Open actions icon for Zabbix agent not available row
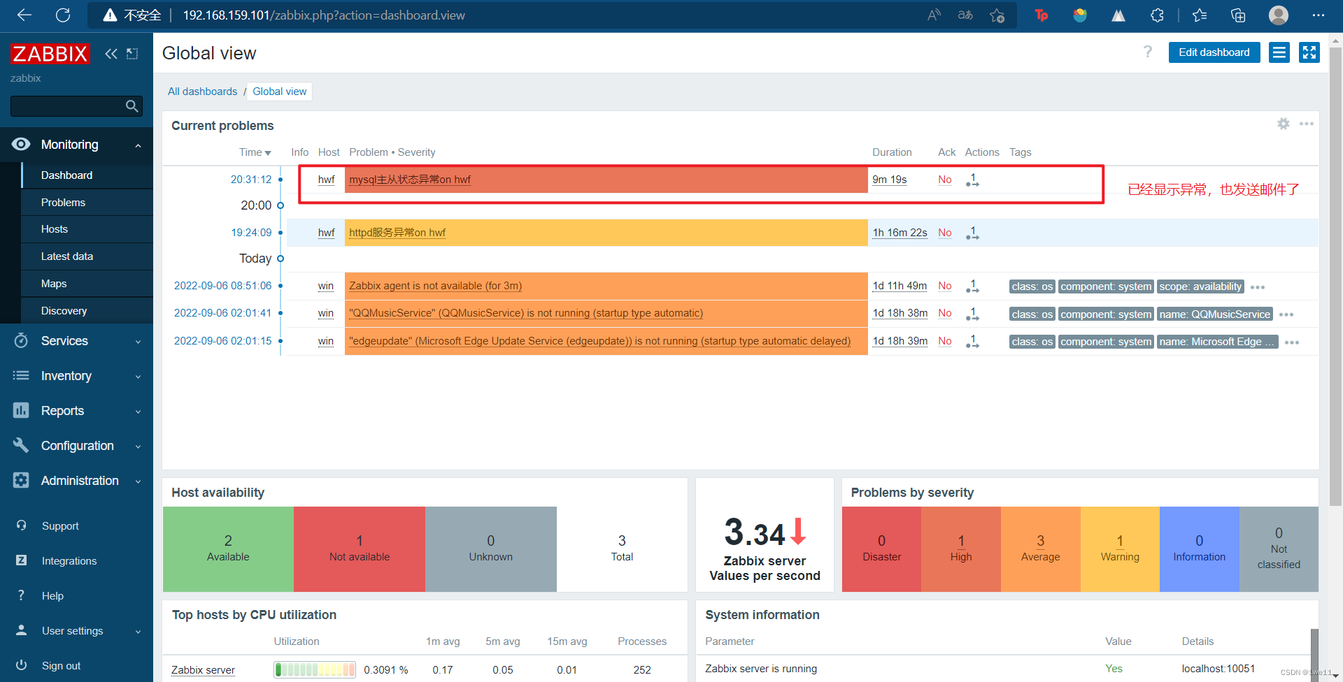Viewport: 1343px width, 682px height. pyautogui.click(x=972, y=286)
